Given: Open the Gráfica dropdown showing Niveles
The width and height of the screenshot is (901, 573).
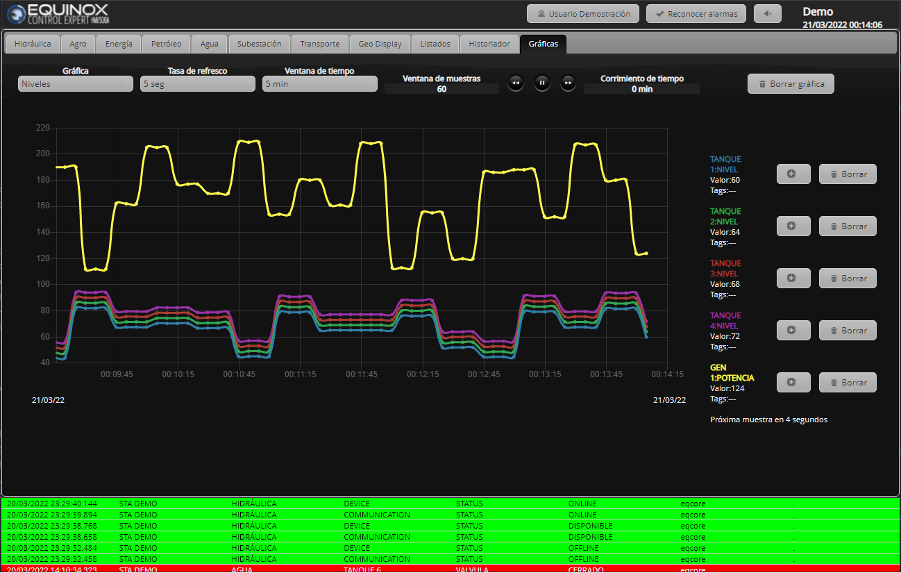Looking at the screenshot, I should pos(75,84).
